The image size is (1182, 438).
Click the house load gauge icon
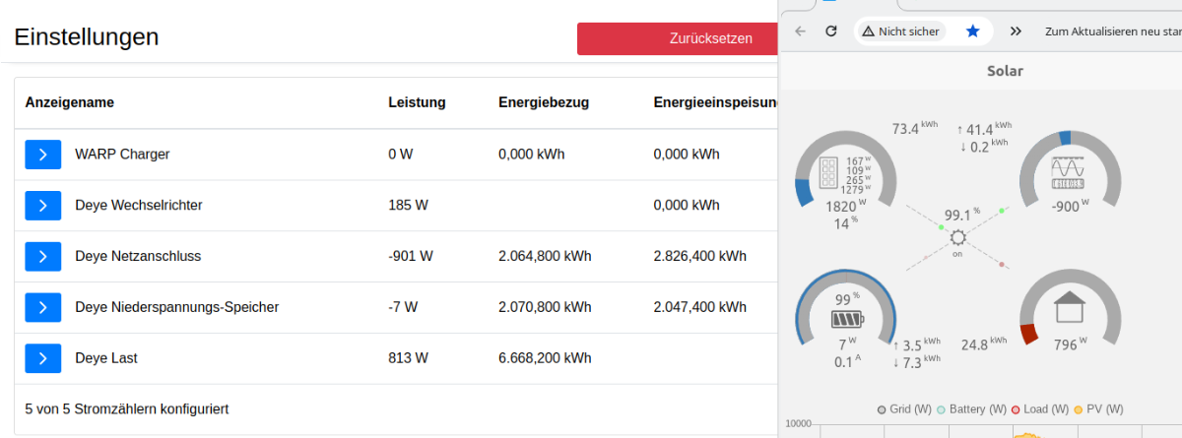pyautogui.click(x=1070, y=307)
